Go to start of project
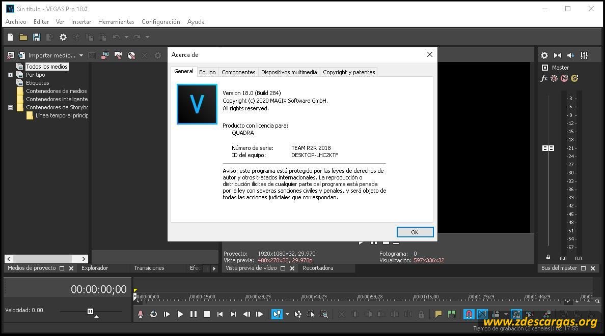The image size is (605, 336). [220, 315]
